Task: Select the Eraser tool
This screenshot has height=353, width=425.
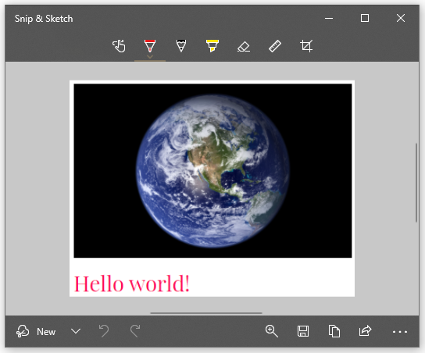Action: click(244, 46)
